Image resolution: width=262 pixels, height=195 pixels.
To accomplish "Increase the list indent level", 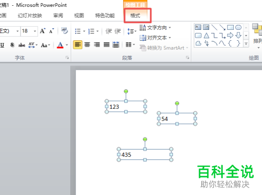I will click(x=117, y=31).
